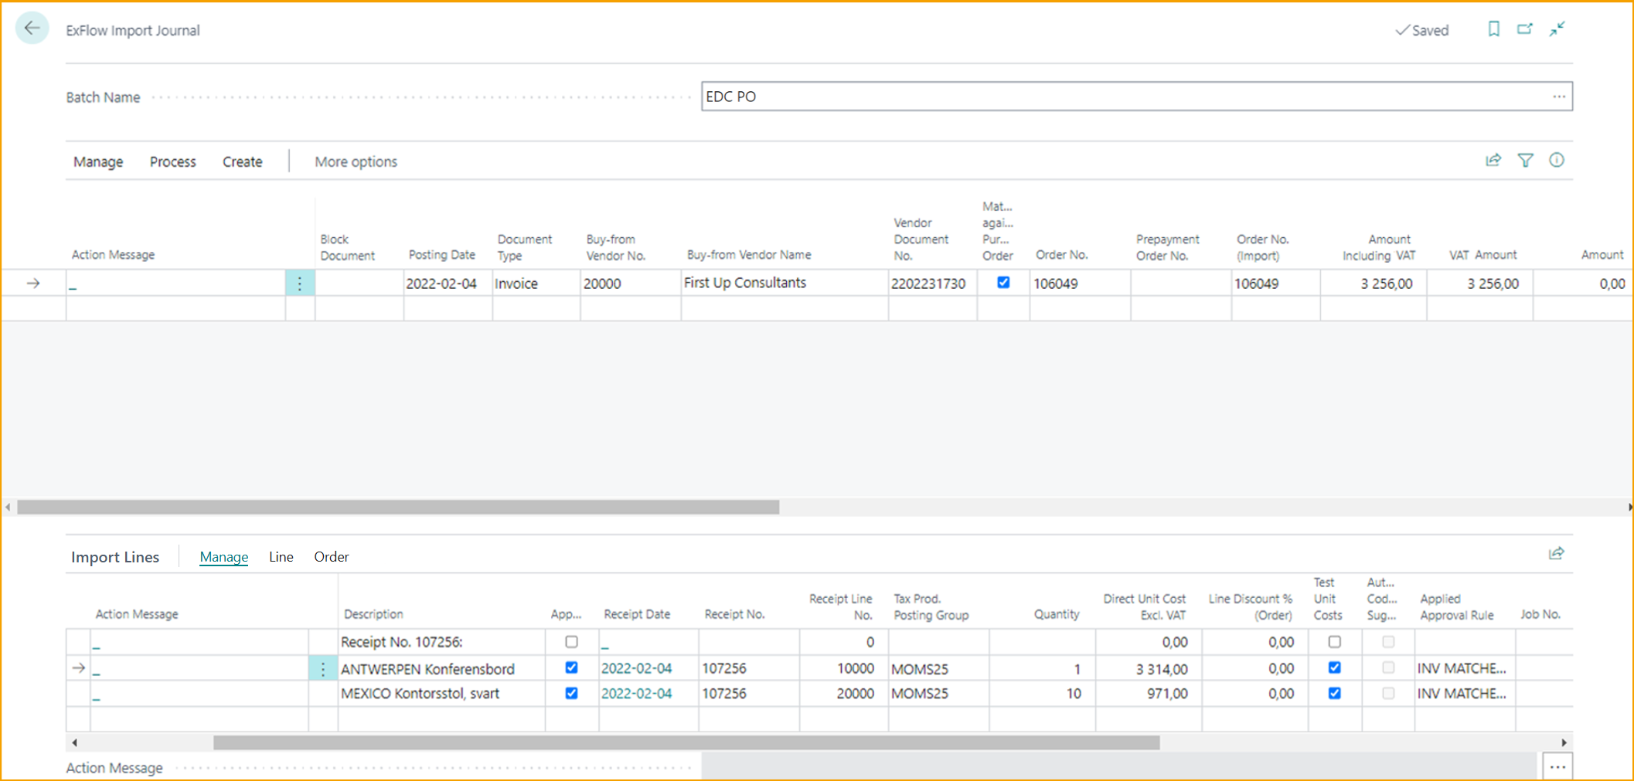Click the bookmark icon in the header

1494,29
